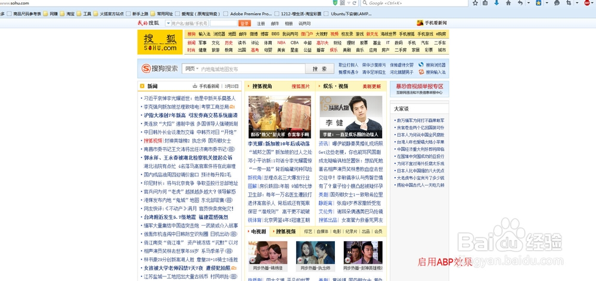Click the 搜索 search button

(x=319, y=69)
